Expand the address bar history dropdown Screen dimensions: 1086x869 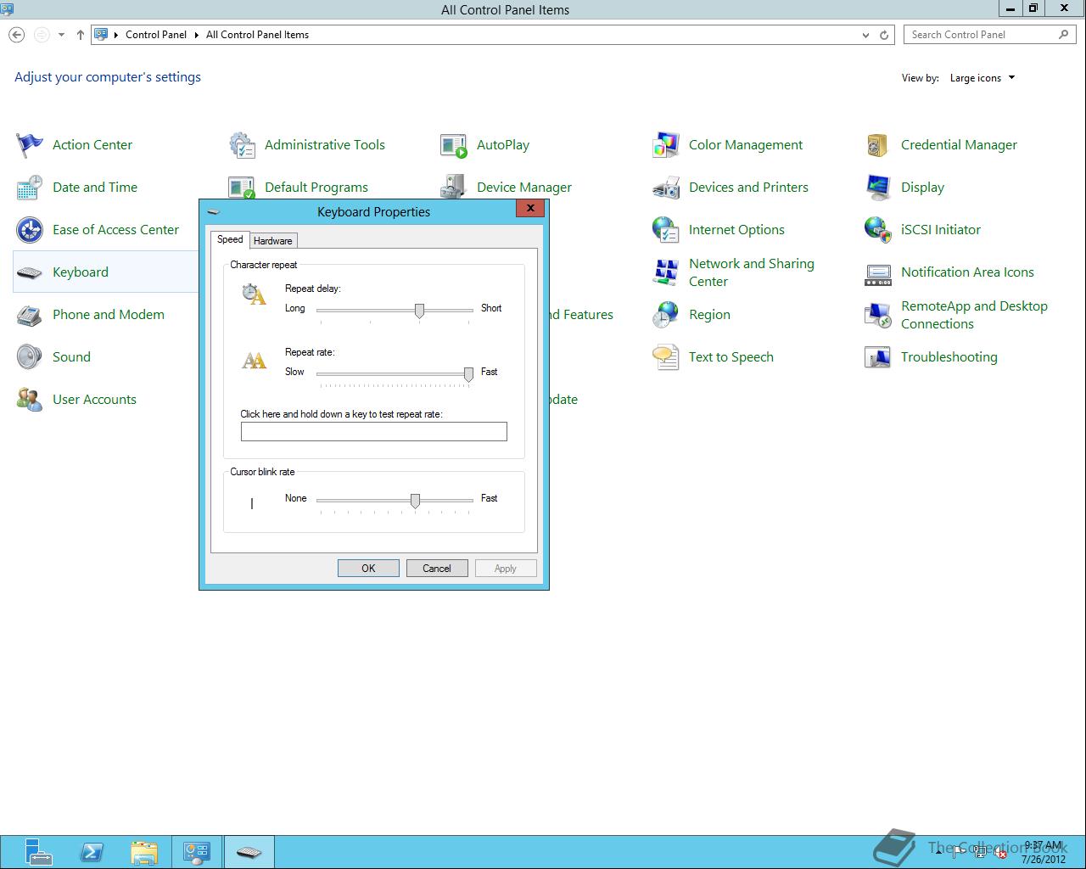coord(865,35)
